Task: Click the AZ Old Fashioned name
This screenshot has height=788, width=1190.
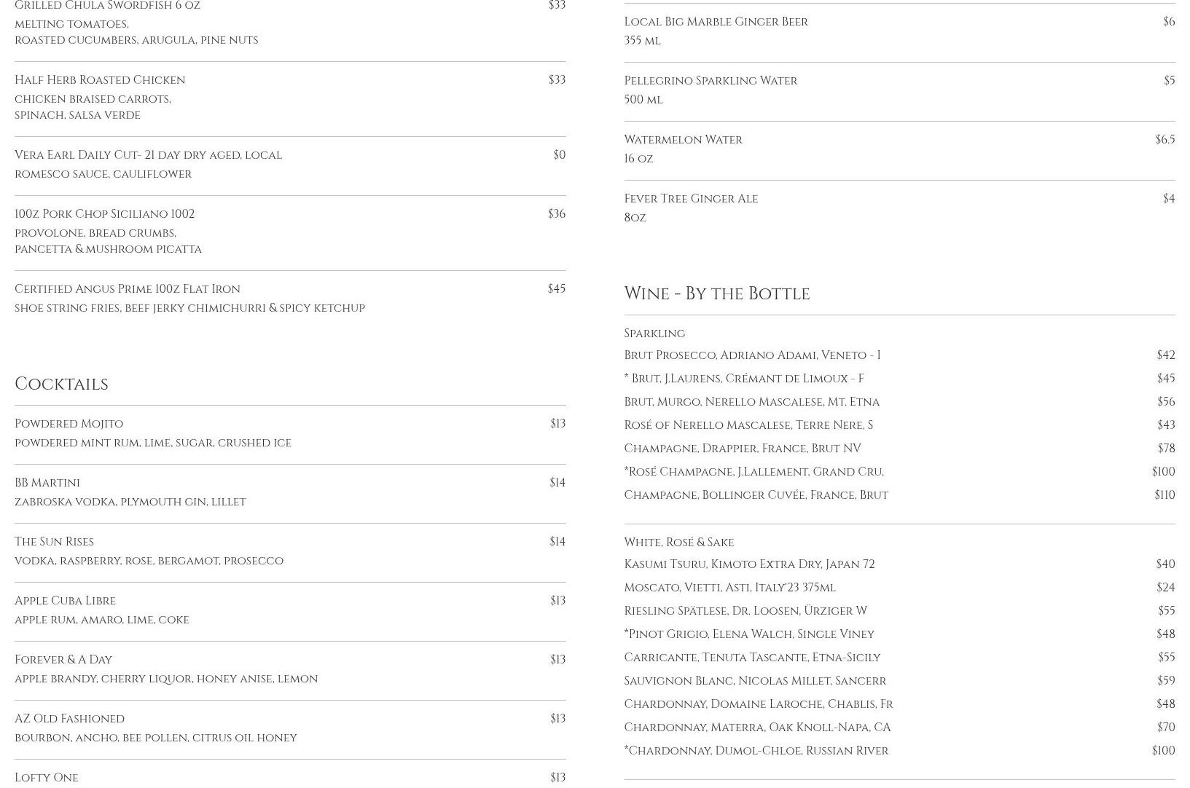Action: point(69,719)
